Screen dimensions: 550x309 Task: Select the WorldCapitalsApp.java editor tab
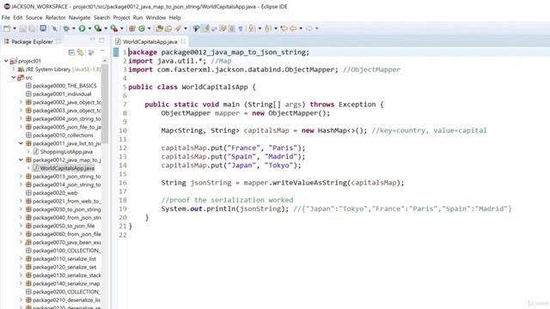150,42
